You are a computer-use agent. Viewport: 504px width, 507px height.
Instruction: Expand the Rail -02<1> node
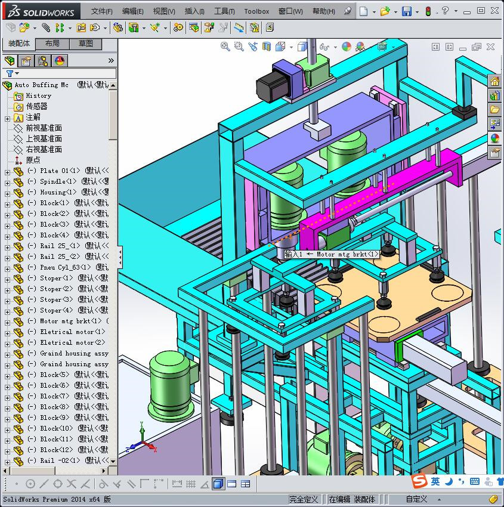tap(7, 462)
